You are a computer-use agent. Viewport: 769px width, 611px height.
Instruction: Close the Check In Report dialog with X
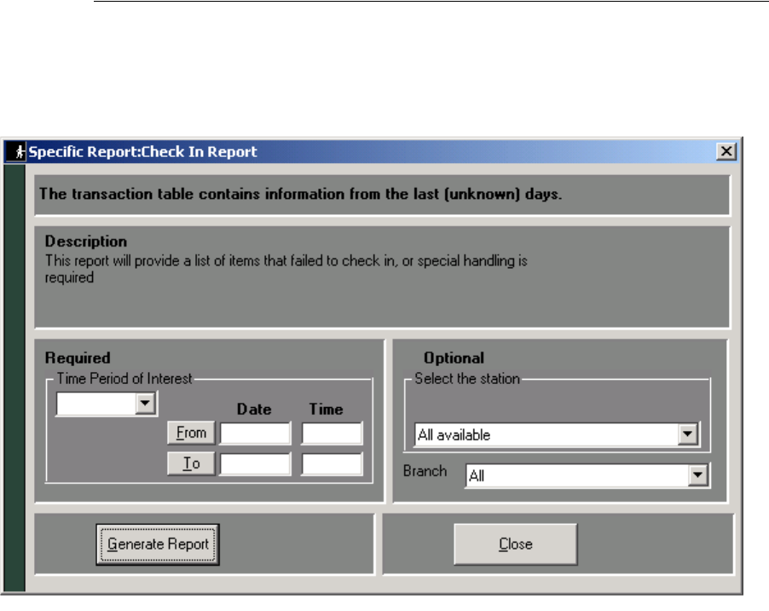tap(726, 151)
